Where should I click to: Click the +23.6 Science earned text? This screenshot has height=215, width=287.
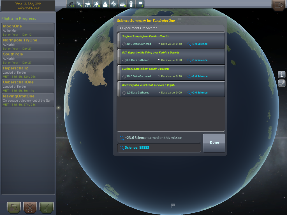tap(153, 138)
